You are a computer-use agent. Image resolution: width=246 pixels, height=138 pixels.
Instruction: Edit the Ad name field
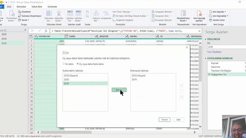coord(226,47)
